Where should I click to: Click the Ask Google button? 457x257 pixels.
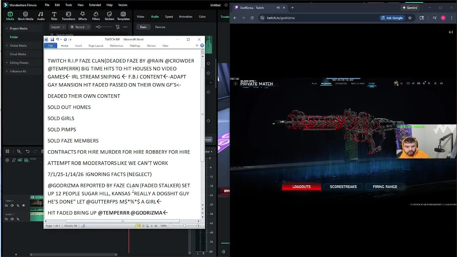click(392, 18)
